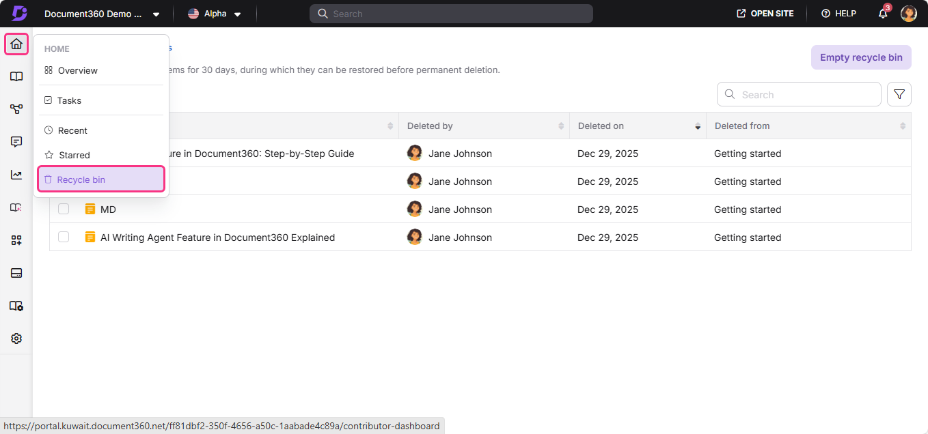This screenshot has width=928, height=434.
Task: Select Overview from Home menu
Action: 77,70
